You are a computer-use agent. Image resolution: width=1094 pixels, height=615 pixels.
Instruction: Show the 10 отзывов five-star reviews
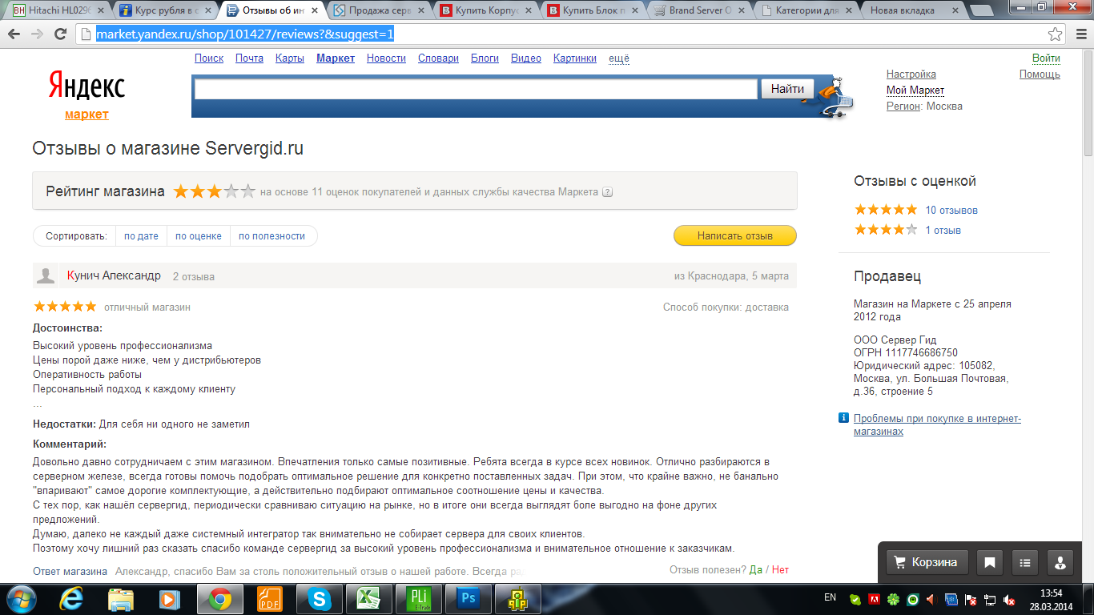(951, 211)
